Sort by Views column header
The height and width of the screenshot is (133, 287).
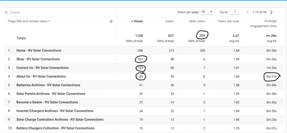pyautogui.click(x=137, y=21)
